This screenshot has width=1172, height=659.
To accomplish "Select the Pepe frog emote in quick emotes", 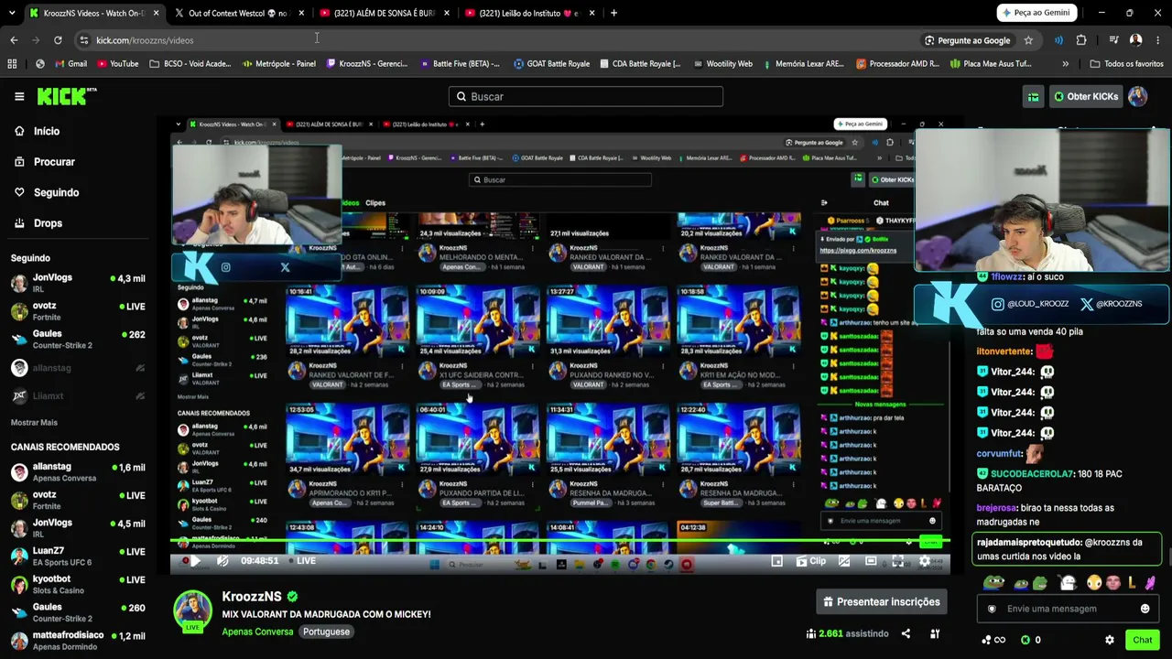I will click(x=993, y=583).
